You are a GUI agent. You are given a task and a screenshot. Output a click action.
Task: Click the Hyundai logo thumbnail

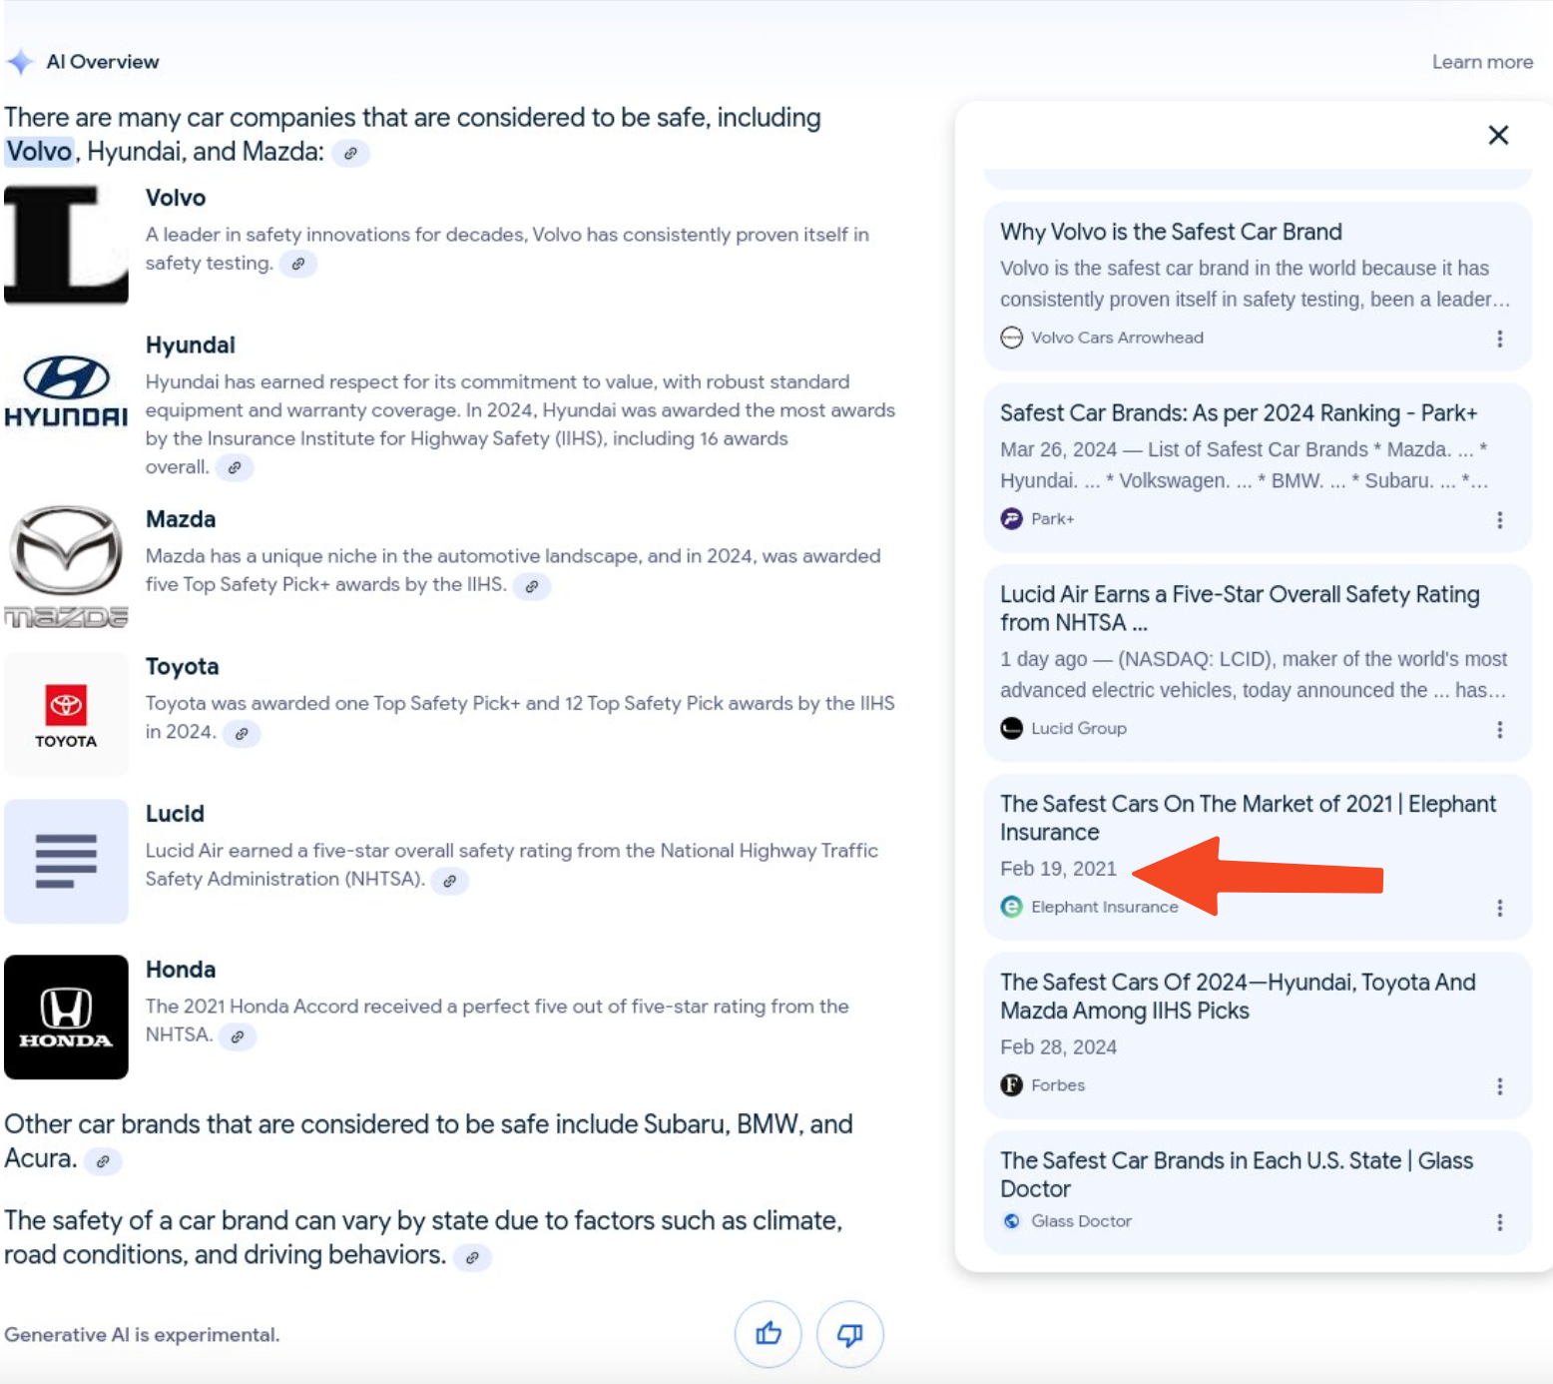click(x=66, y=391)
